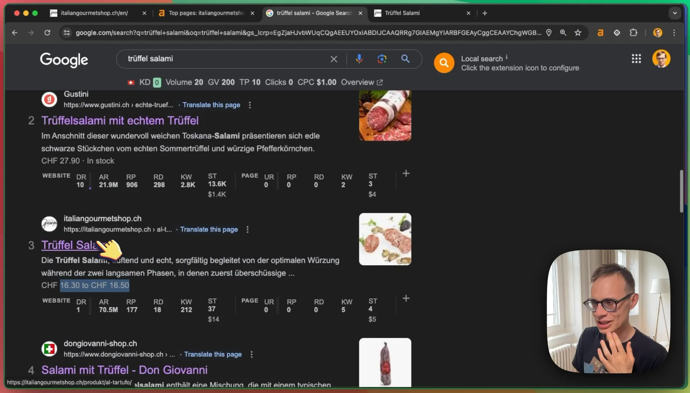The image size is (690, 393).
Task: Open Chrome three-dot menu
Action: 674,33
